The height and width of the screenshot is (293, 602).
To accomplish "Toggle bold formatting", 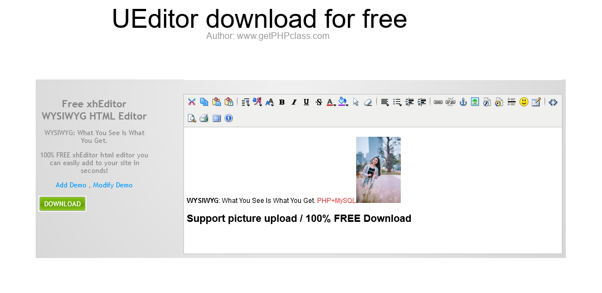I will 282,102.
